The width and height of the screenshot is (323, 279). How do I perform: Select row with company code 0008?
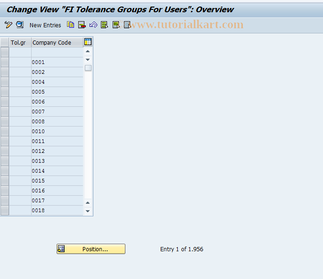click(x=5, y=121)
